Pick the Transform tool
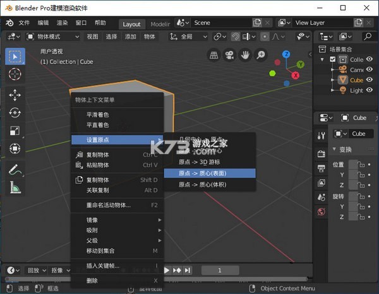 coord(15,148)
